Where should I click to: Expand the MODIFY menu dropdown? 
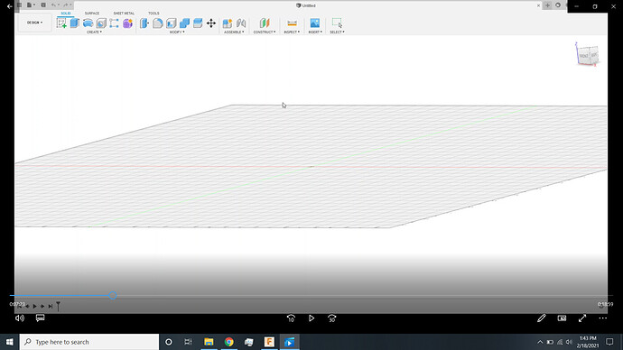pos(177,32)
